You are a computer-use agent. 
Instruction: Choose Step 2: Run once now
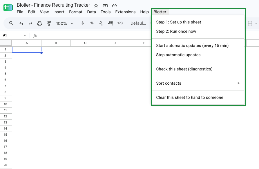198,31
